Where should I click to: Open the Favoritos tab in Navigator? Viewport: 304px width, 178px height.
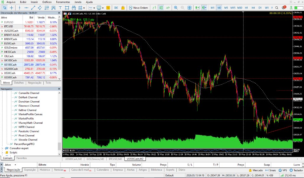[22, 158]
